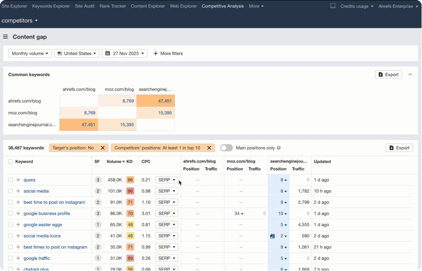Click the calendar date picker 27 Nov 2023
This screenshot has height=271, width=422.
pos(124,53)
